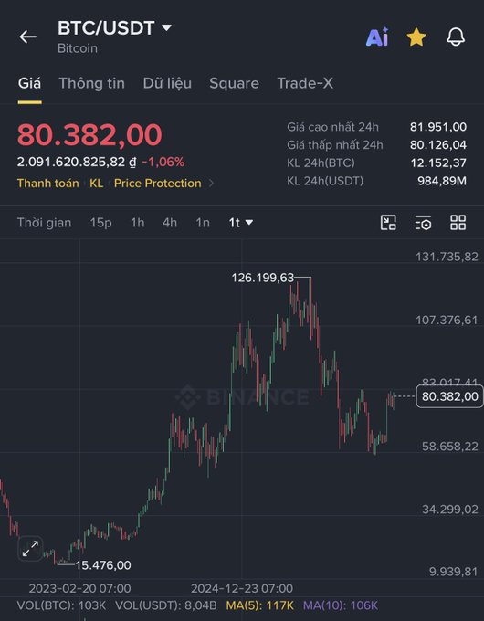Tap the Thanh toán tag
This screenshot has width=484, height=621.
click(x=47, y=183)
